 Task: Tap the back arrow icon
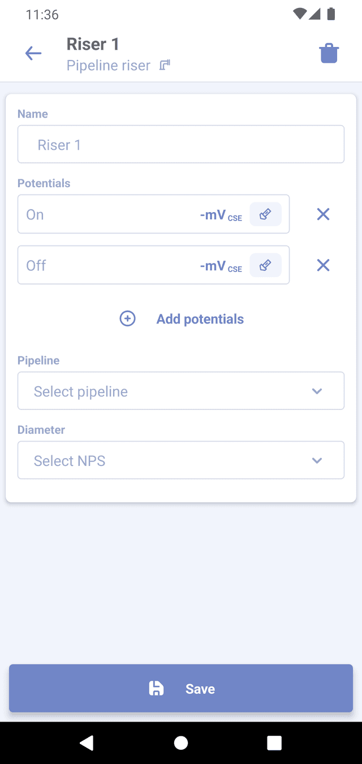[x=33, y=54]
